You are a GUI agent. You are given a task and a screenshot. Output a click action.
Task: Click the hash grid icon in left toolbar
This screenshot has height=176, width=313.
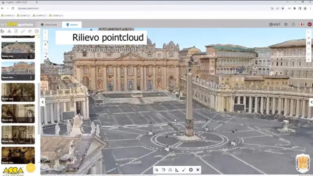pyautogui.click(x=30, y=31)
